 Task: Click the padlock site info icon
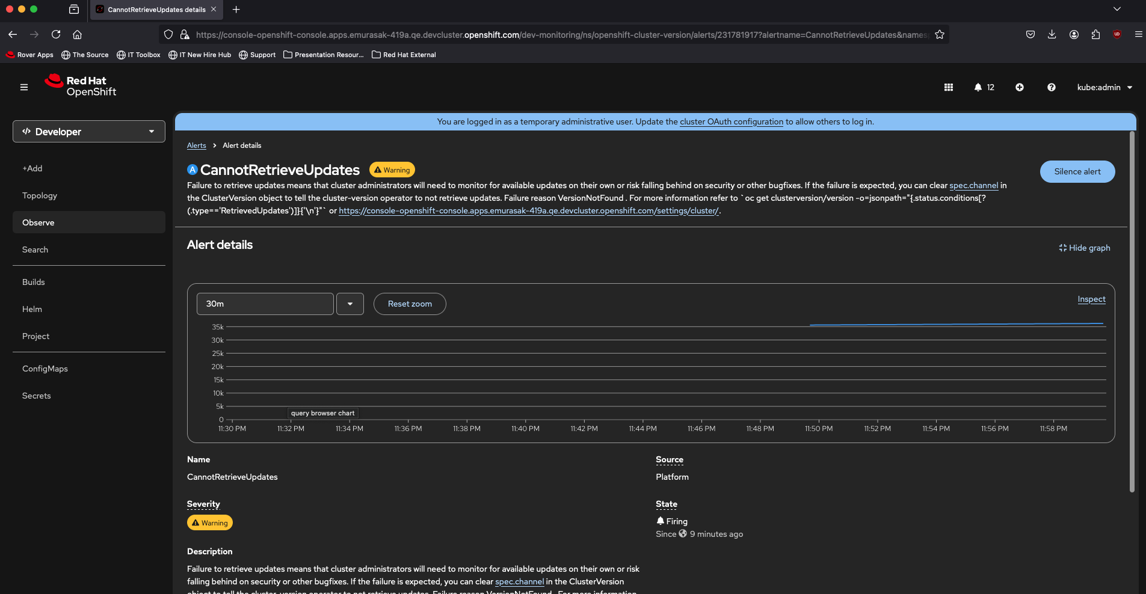coord(185,34)
